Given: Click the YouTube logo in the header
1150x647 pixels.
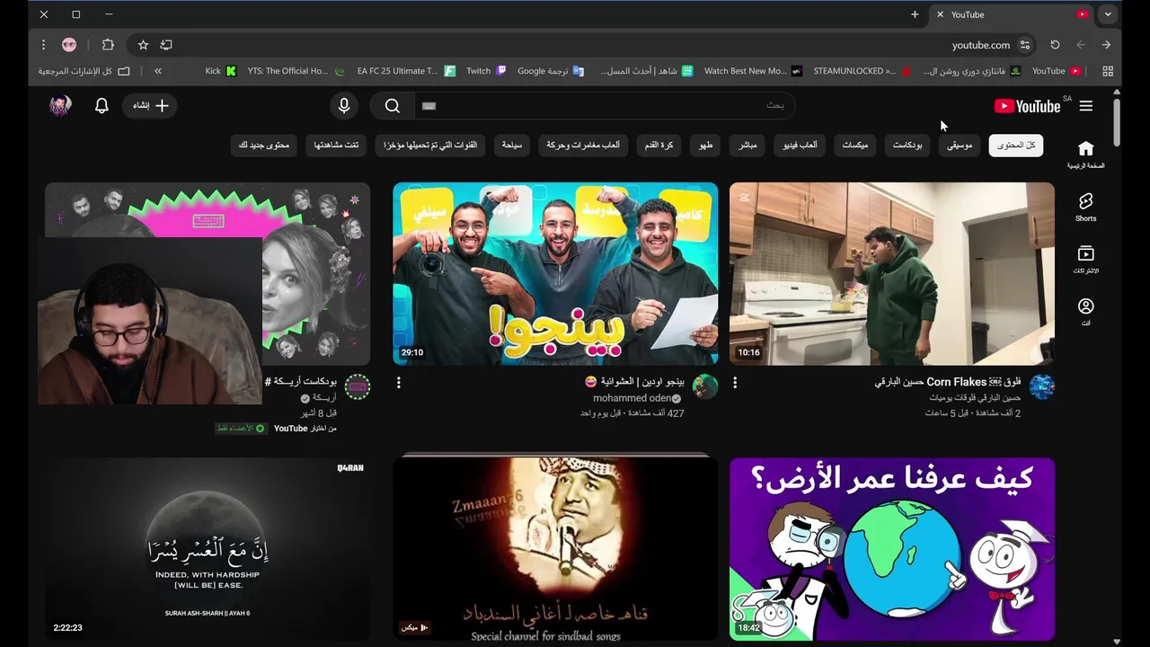Looking at the screenshot, I should (1028, 106).
